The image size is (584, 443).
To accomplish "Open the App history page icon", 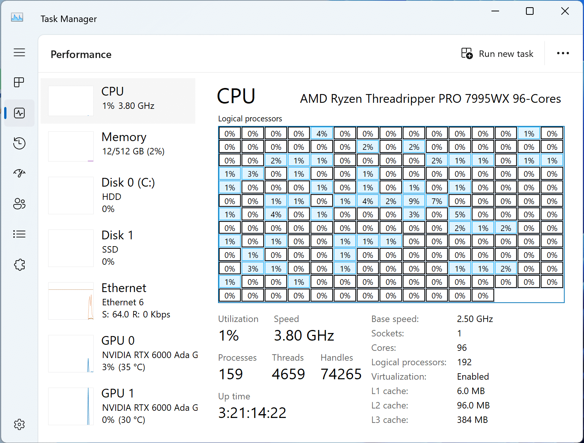I will (x=19, y=143).
